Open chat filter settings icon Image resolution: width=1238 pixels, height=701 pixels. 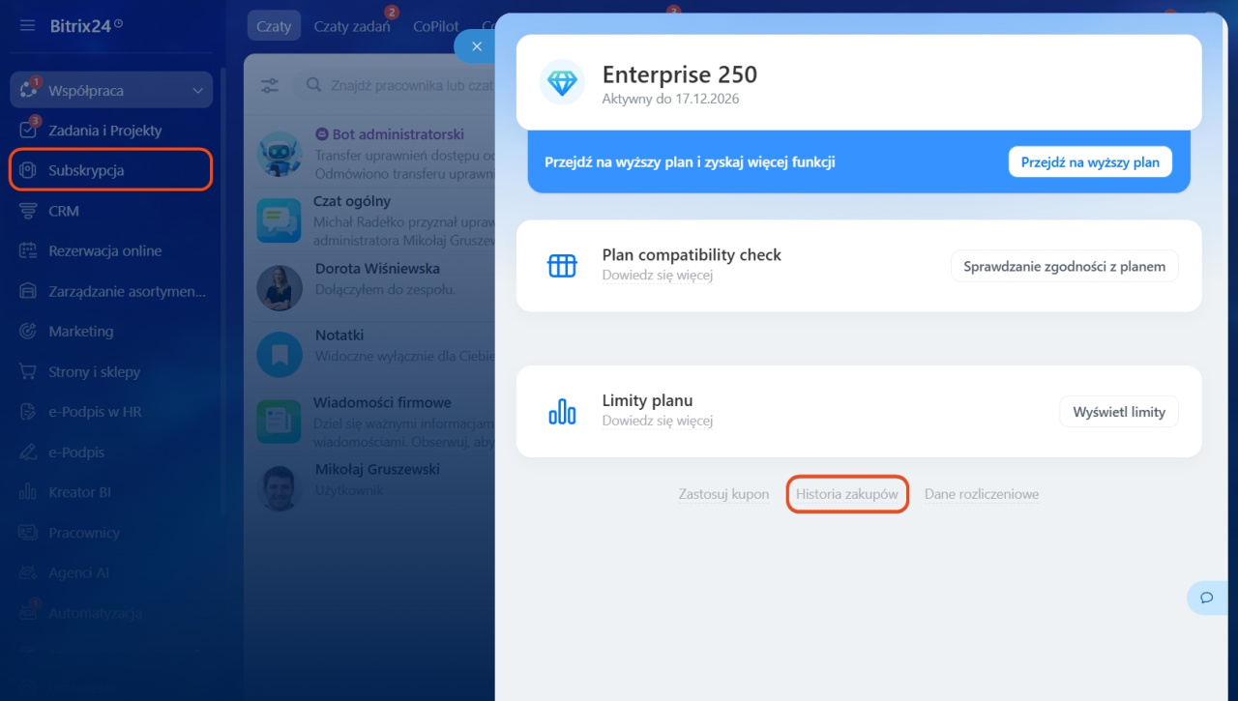270,85
